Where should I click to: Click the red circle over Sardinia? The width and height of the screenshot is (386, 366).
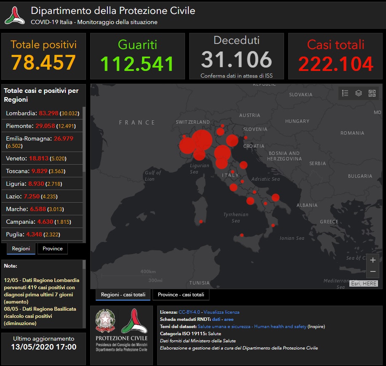(201, 222)
